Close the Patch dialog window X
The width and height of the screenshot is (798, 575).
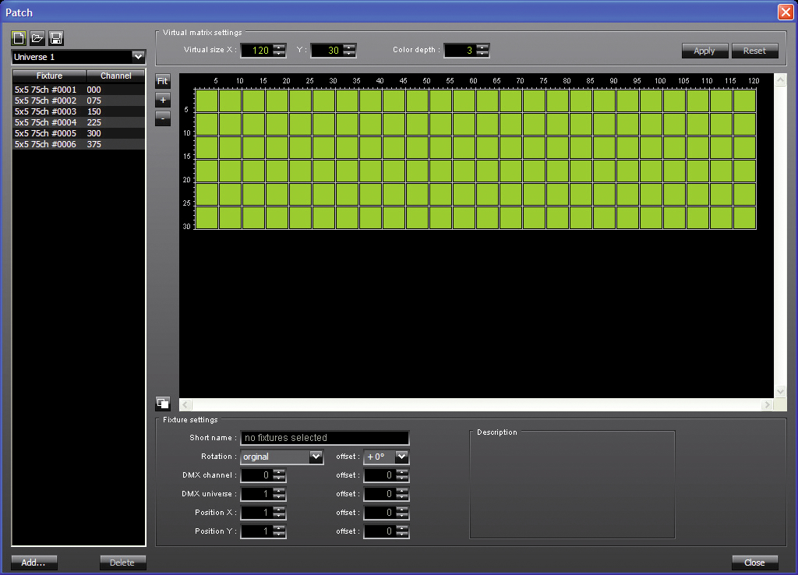(785, 12)
